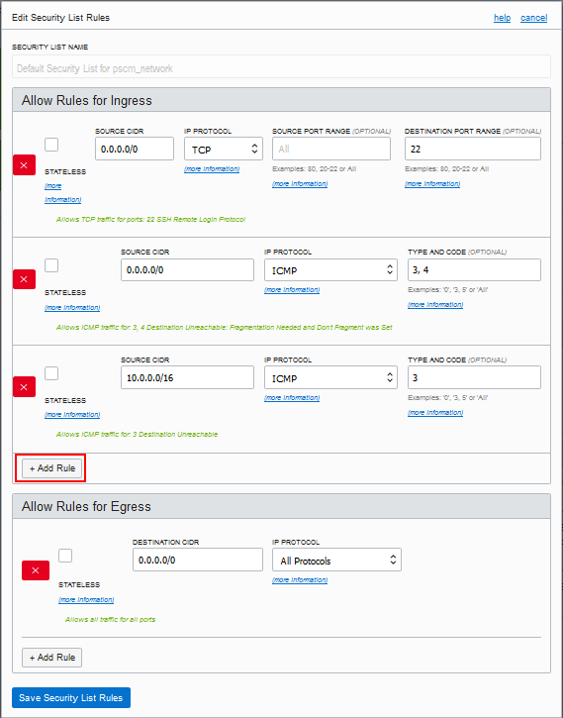The height and width of the screenshot is (718, 563).
Task: Toggle Stateless for the TCP ingress rule
Action: [51, 145]
